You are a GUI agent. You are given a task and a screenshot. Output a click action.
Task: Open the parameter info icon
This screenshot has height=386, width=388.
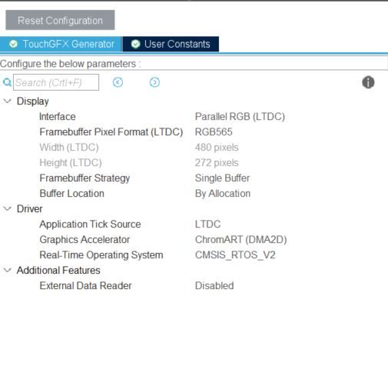[x=368, y=82]
